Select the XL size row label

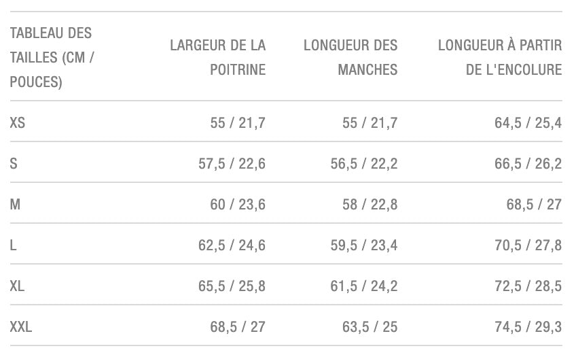pos(18,286)
